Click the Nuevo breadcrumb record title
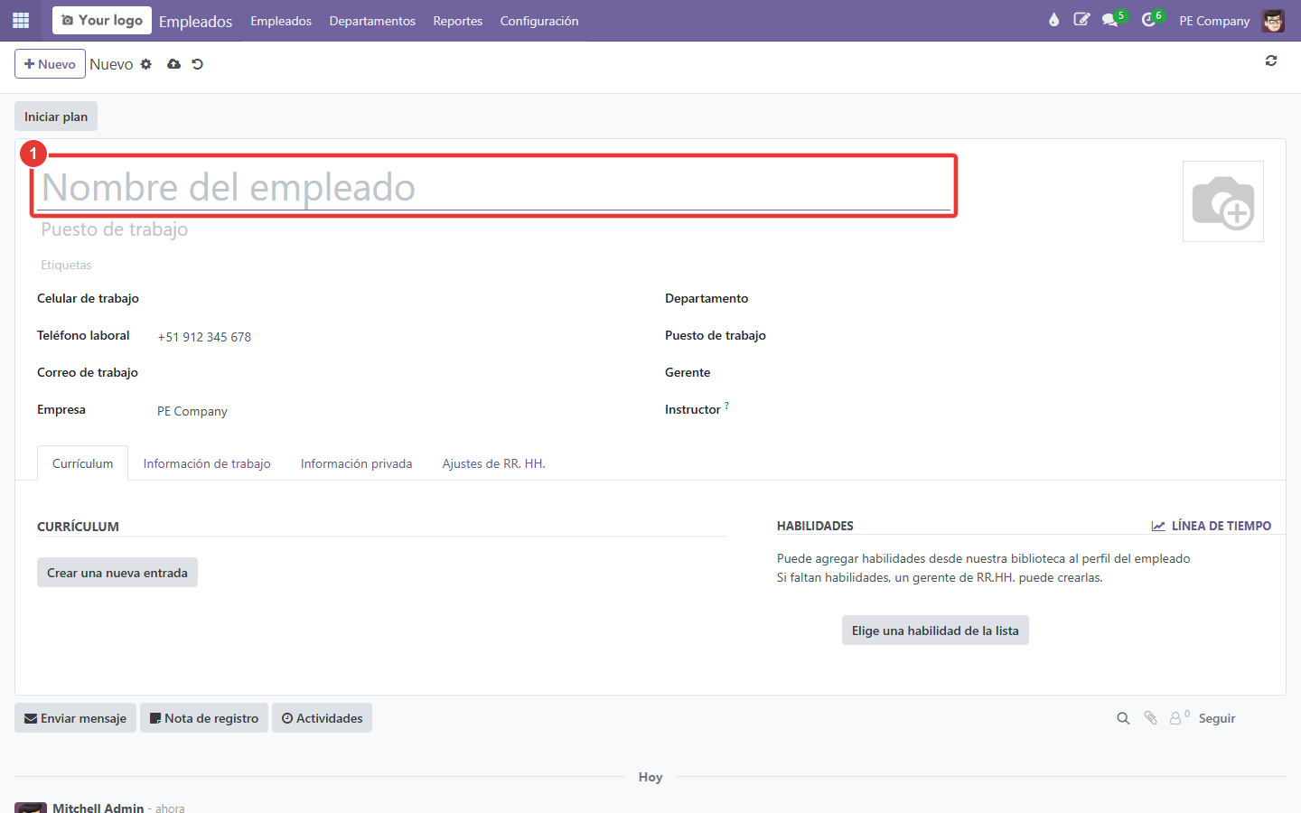 111,64
